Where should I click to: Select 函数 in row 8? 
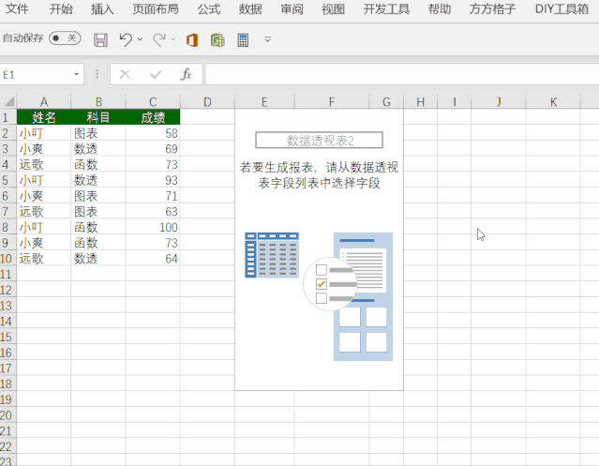click(98, 227)
